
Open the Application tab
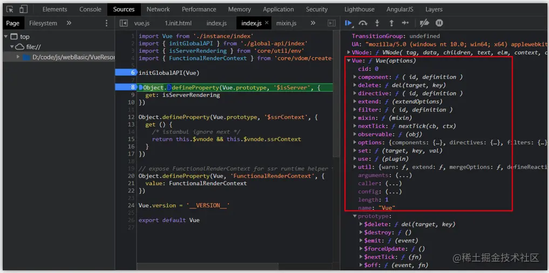279,10
